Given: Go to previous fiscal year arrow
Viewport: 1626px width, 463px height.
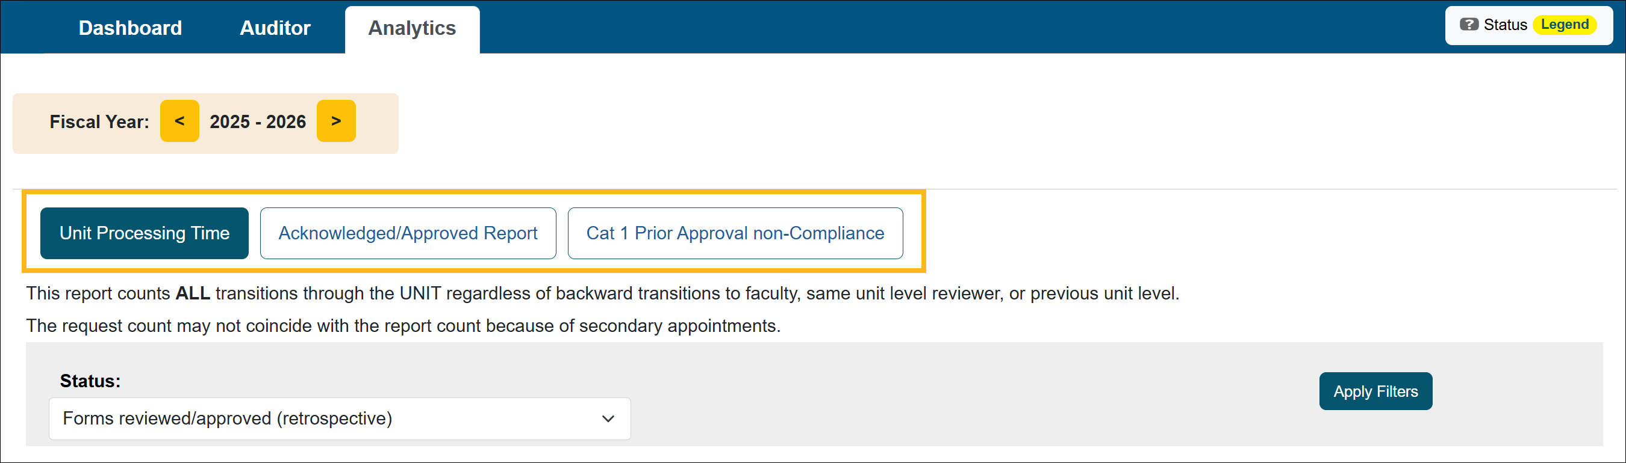Looking at the screenshot, I should coord(179,121).
